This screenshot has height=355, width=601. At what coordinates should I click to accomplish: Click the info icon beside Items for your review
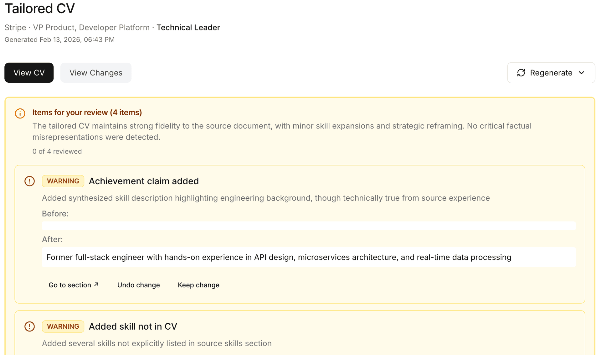pyautogui.click(x=20, y=113)
